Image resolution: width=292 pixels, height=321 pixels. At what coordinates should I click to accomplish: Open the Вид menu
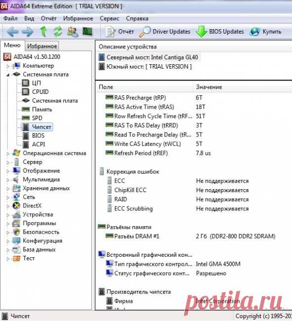pyautogui.click(x=29, y=18)
